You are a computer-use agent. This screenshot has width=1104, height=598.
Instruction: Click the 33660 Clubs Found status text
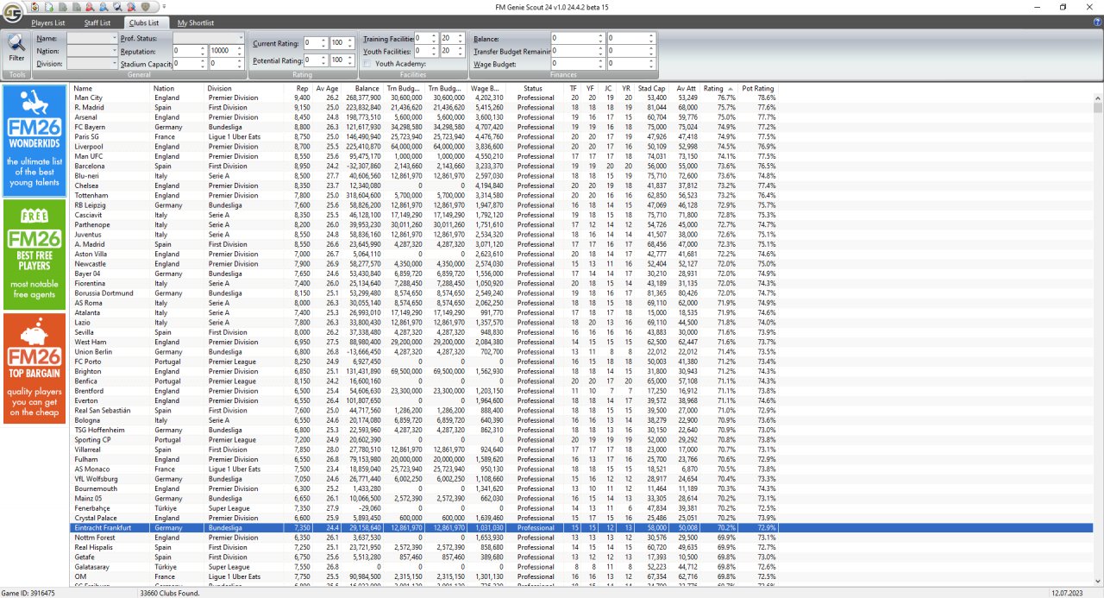(x=170, y=593)
